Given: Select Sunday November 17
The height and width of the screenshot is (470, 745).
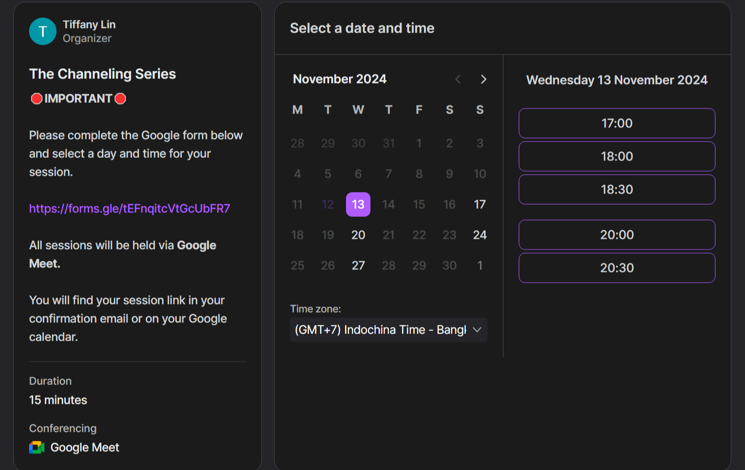Looking at the screenshot, I should coord(480,205).
